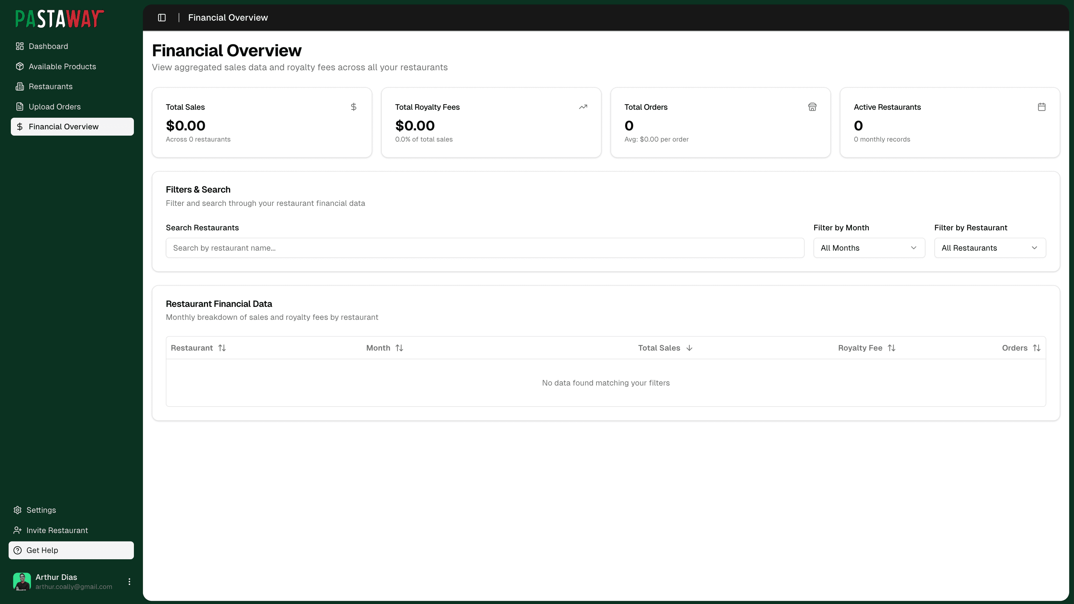The image size is (1074, 604).
Task: Select Financial Overview in the sidebar
Action: tap(64, 126)
